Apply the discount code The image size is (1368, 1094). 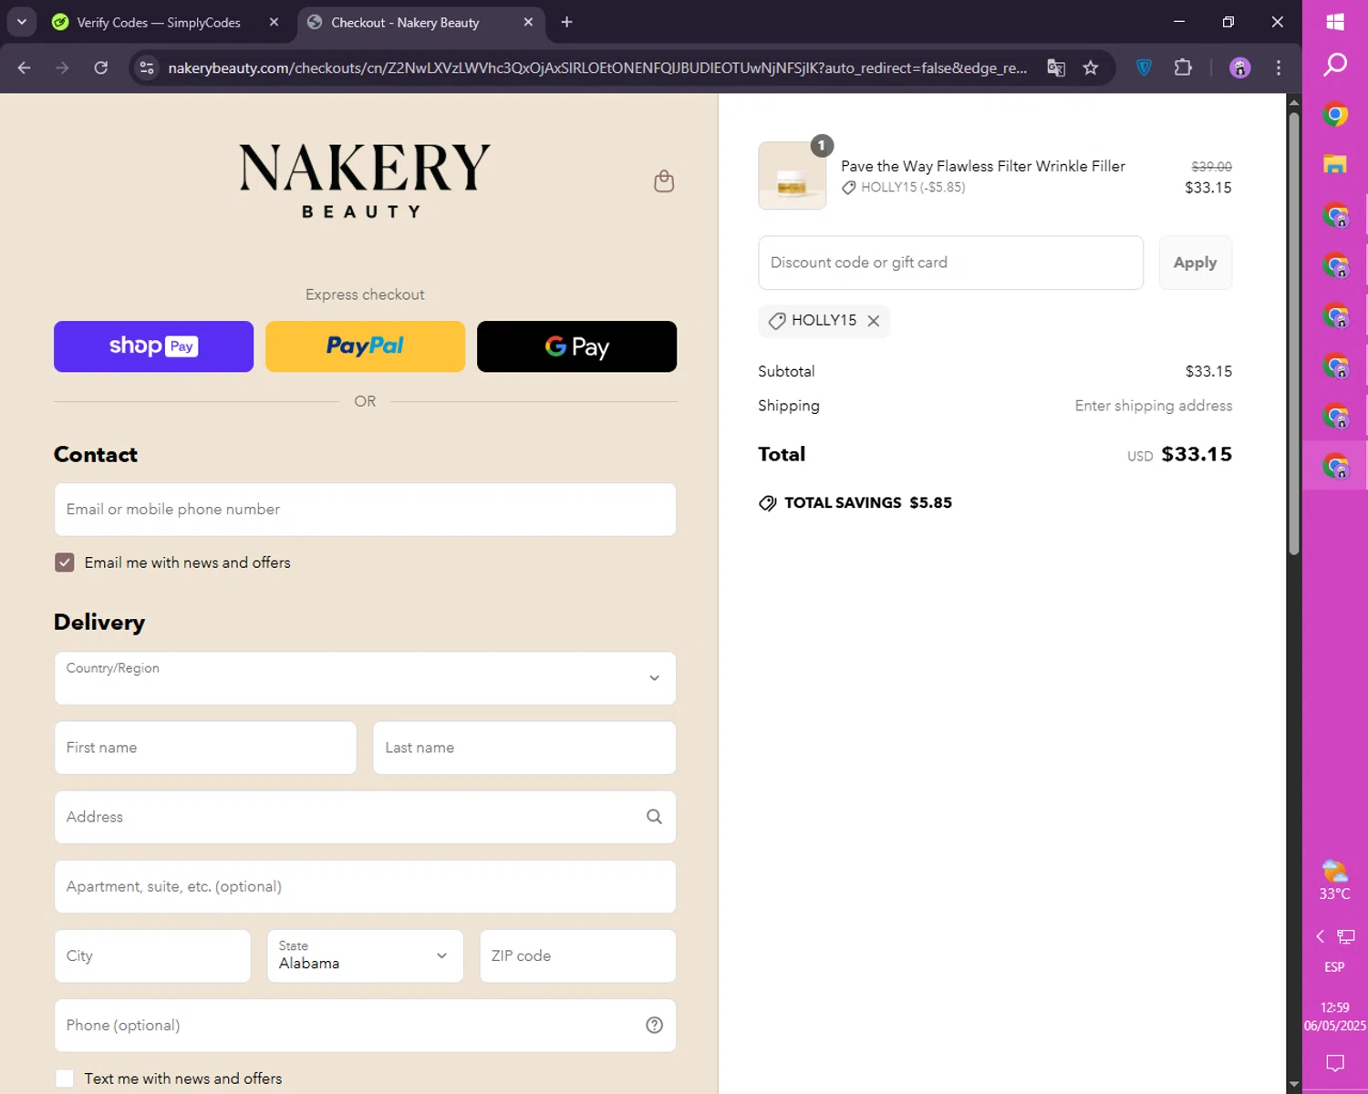tap(1195, 263)
